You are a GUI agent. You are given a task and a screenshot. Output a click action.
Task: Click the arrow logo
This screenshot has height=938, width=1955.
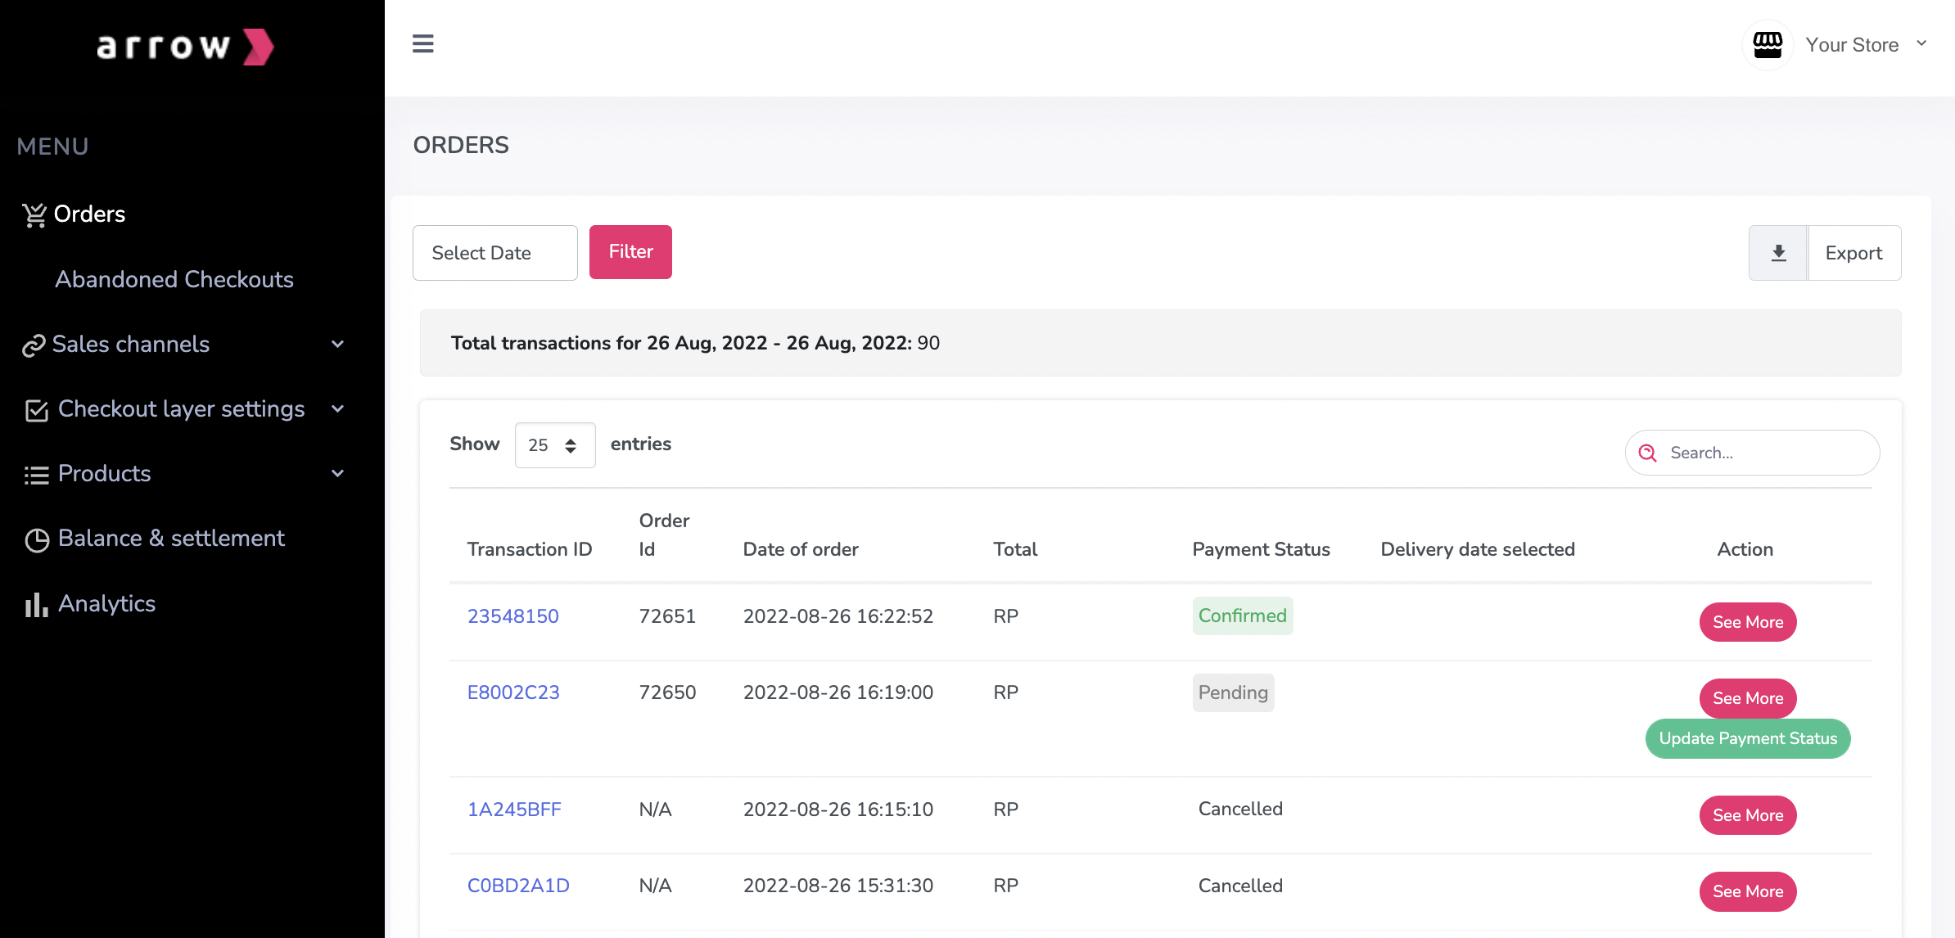pos(185,47)
